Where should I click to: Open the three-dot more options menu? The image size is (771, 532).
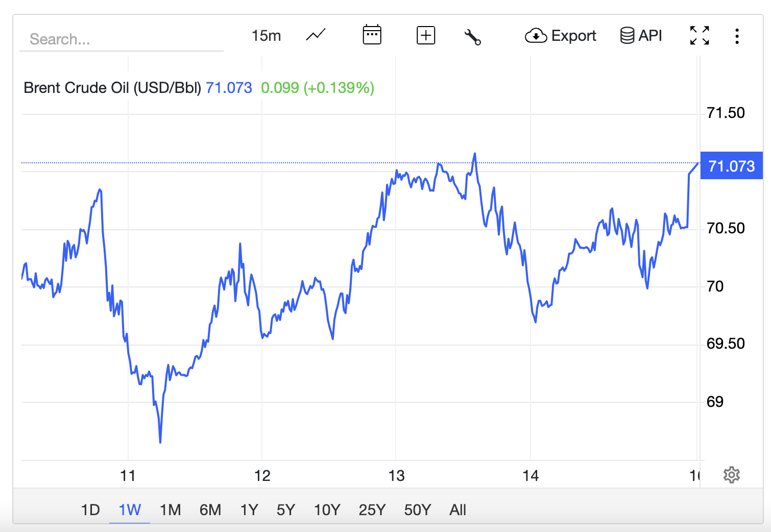pos(737,36)
